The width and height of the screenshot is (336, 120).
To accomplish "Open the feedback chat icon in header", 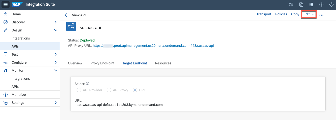I will click(x=291, y=5).
